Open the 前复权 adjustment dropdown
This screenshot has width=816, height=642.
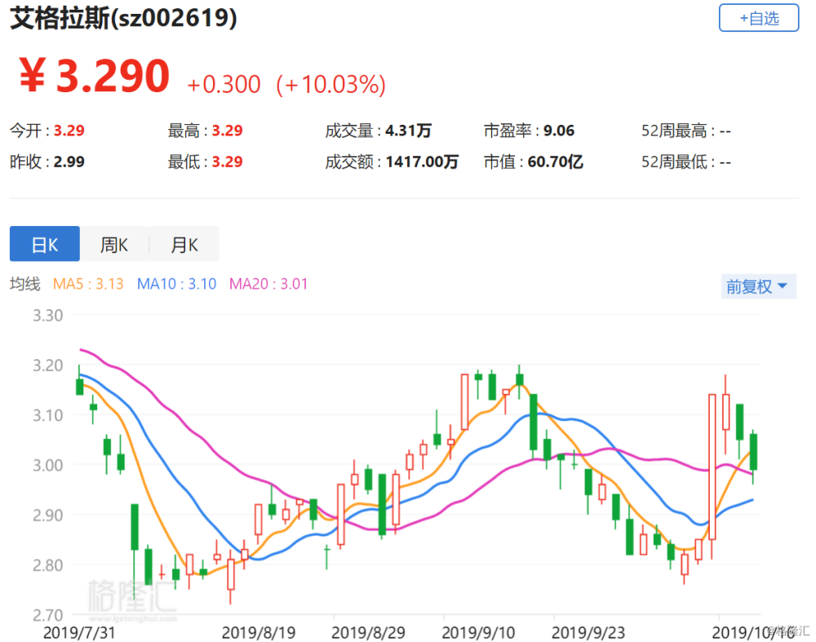coord(758,286)
